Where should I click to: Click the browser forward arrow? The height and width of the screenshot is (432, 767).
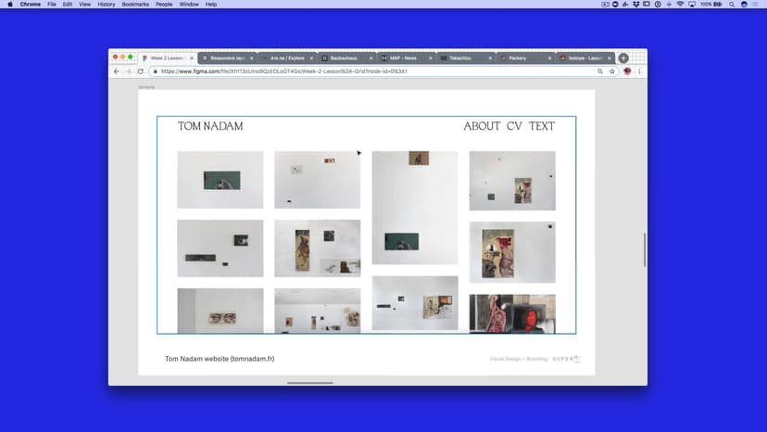[128, 71]
